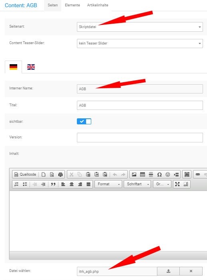Click the Titel input field

140,106
